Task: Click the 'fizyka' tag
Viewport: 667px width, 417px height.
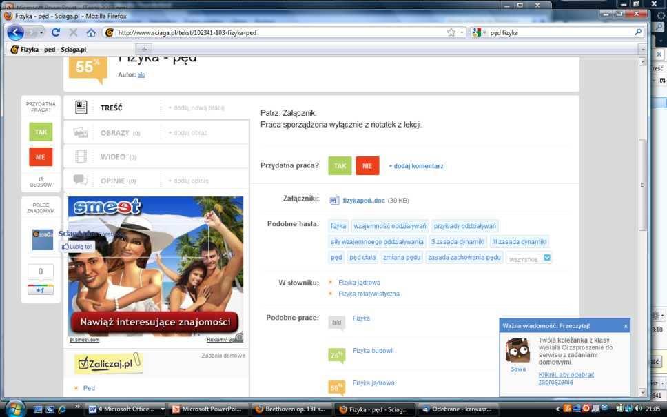Action: click(x=338, y=226)
